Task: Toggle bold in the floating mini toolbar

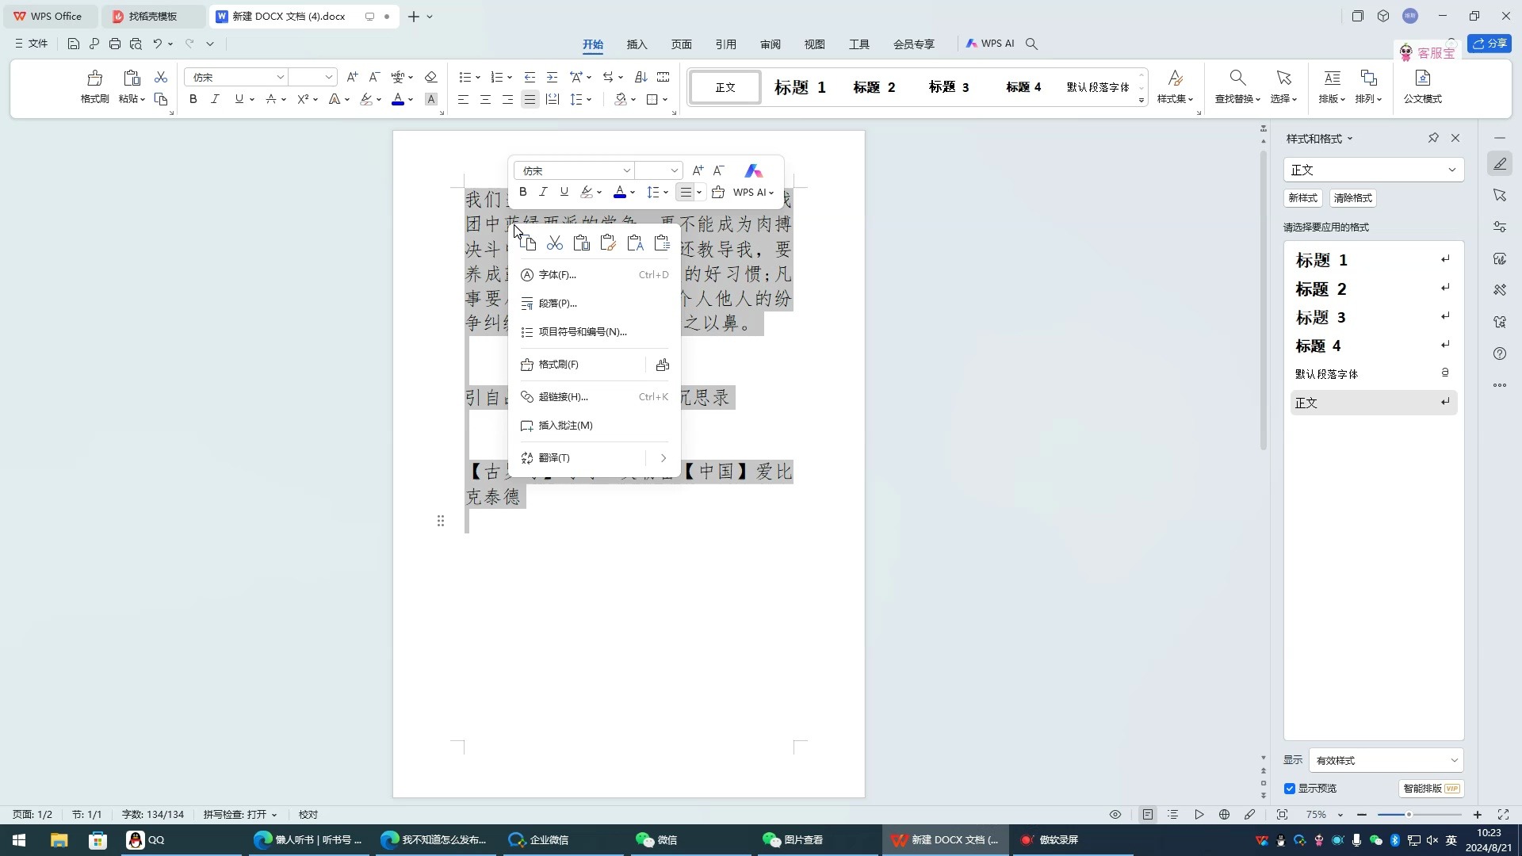Action: tap(522, 192)
